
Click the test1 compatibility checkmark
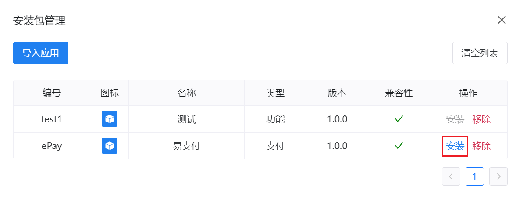point(398,119)
